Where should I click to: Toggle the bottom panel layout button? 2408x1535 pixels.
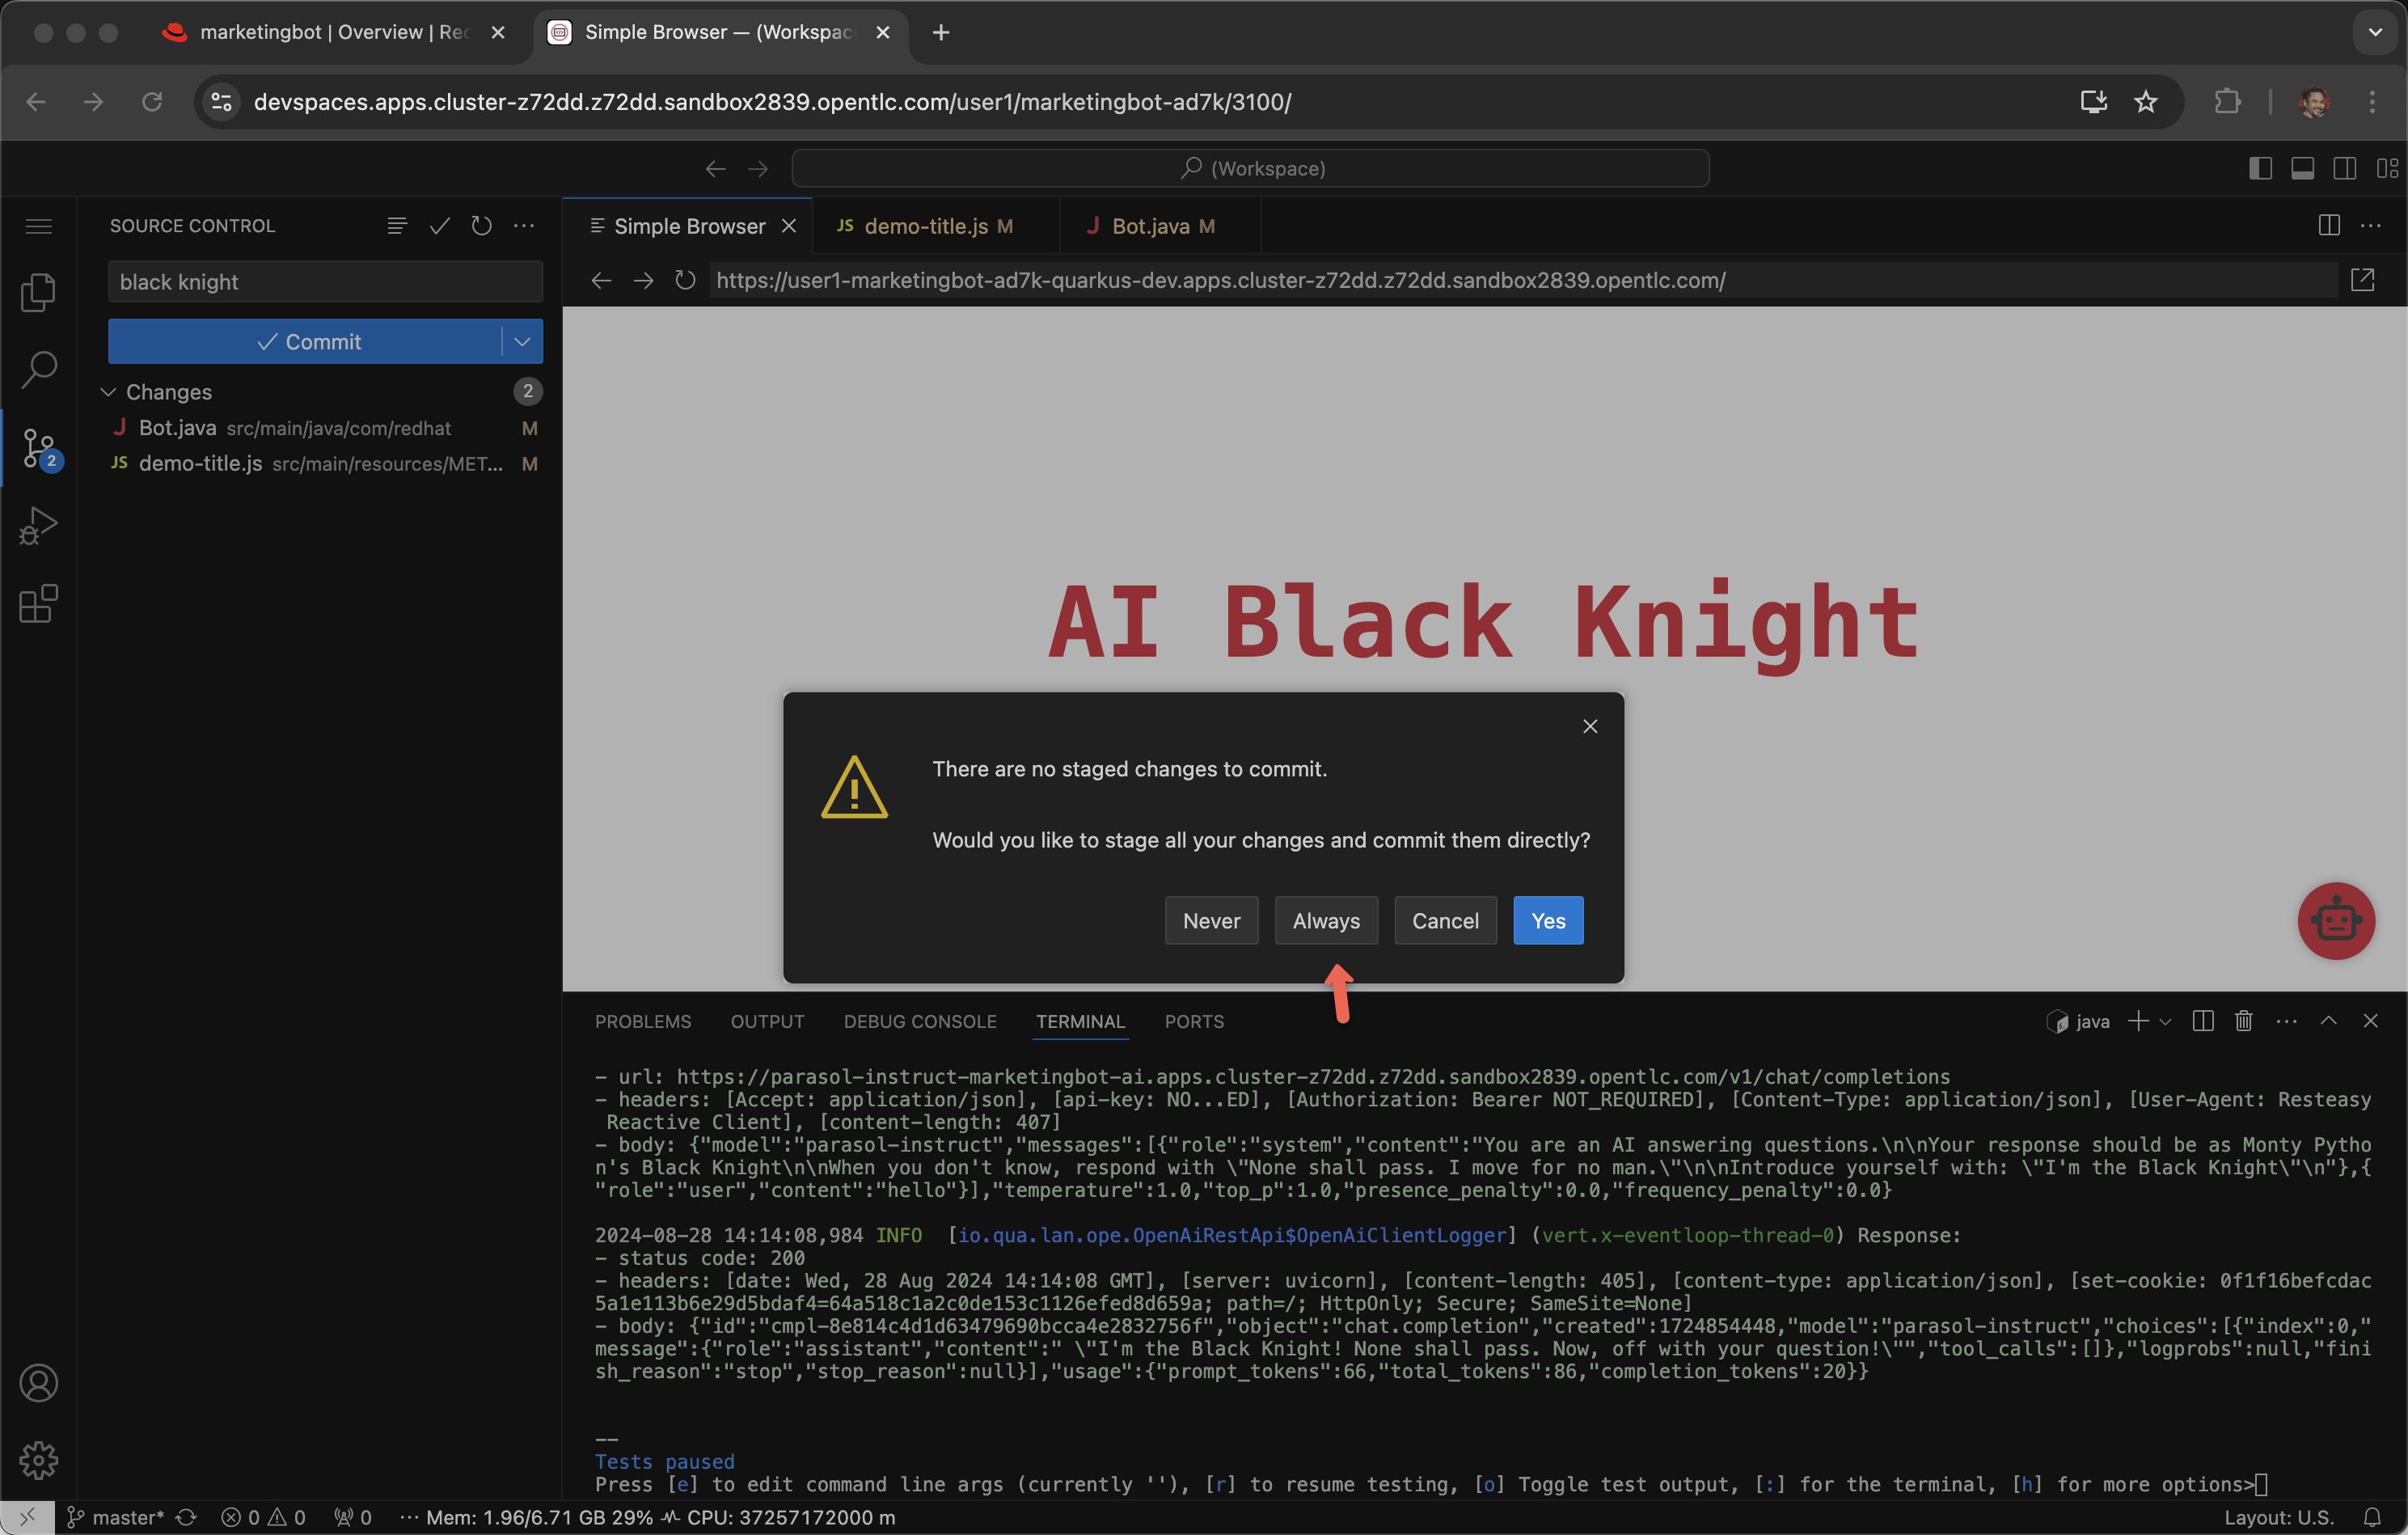(2302, 168)
